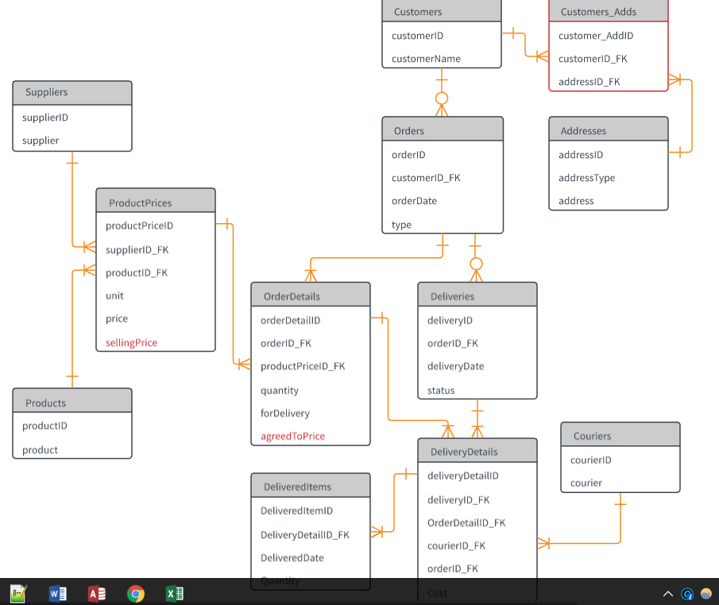The width and height of the screenshot is (719, 605).
Task: Click the productPriceID_FK field
Action: (303, 366)
